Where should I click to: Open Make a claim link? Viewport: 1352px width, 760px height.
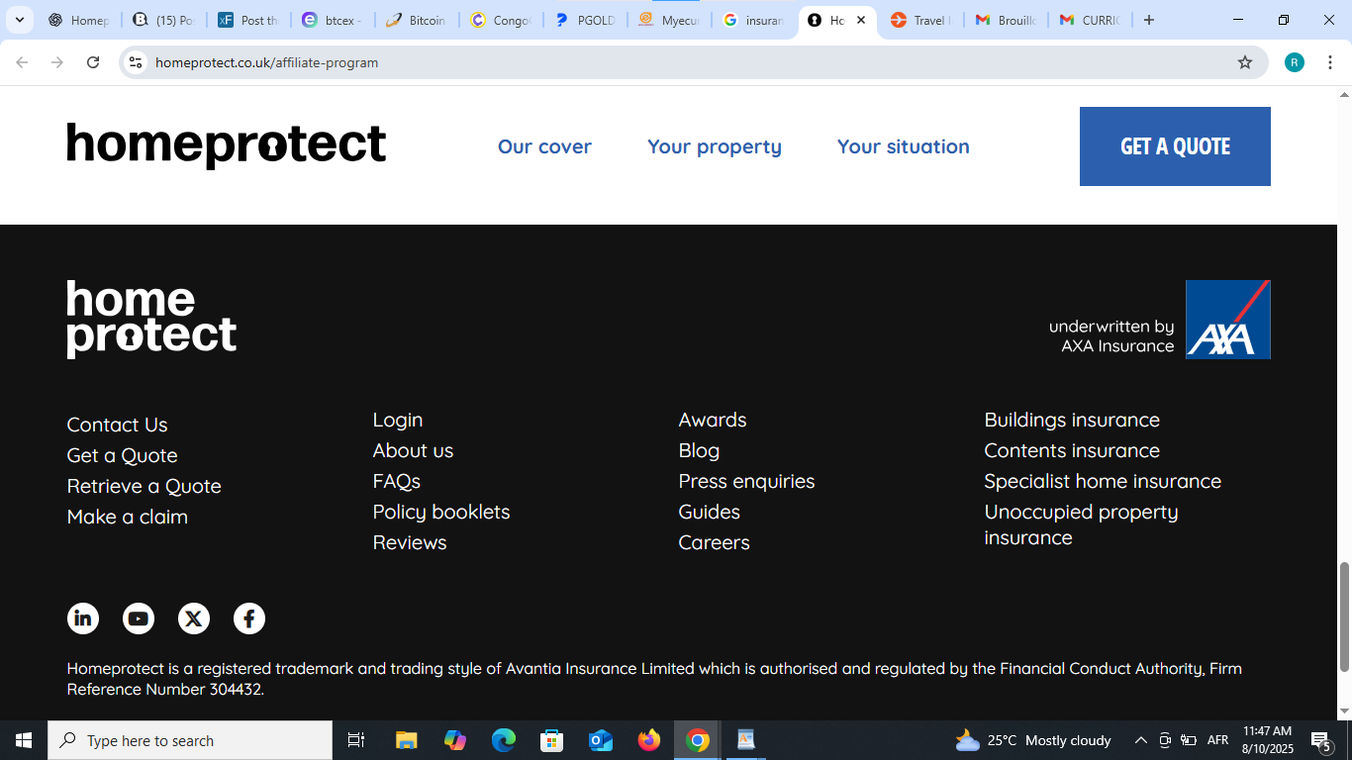(x=127, y=517)
